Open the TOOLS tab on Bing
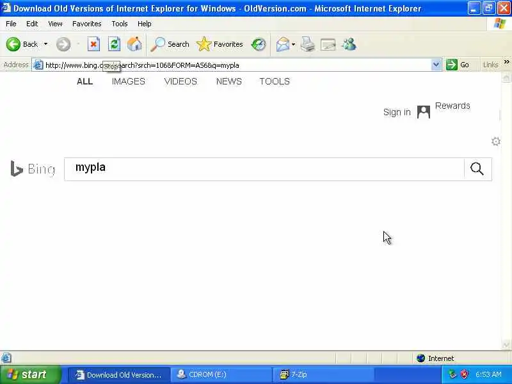This screenshot has height=384, width=512. click(x=275, y=81)
